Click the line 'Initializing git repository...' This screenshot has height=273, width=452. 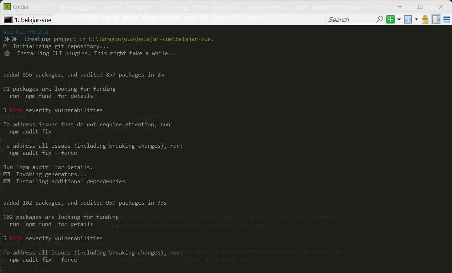click(x=61, y=46)
